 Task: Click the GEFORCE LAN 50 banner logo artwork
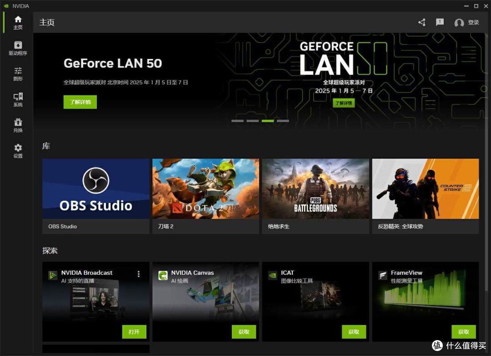pyautogui.click(x=344, y=59)
